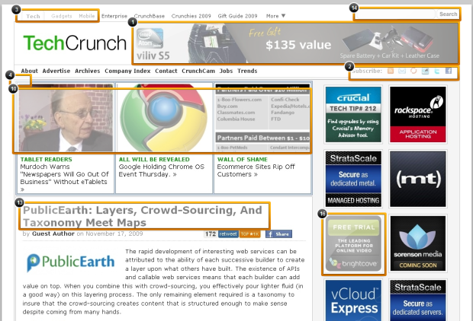This screenshot has width=473, height=321.
Task: Click the viliv S5 Free Gift banner
Action: [295, 43]
